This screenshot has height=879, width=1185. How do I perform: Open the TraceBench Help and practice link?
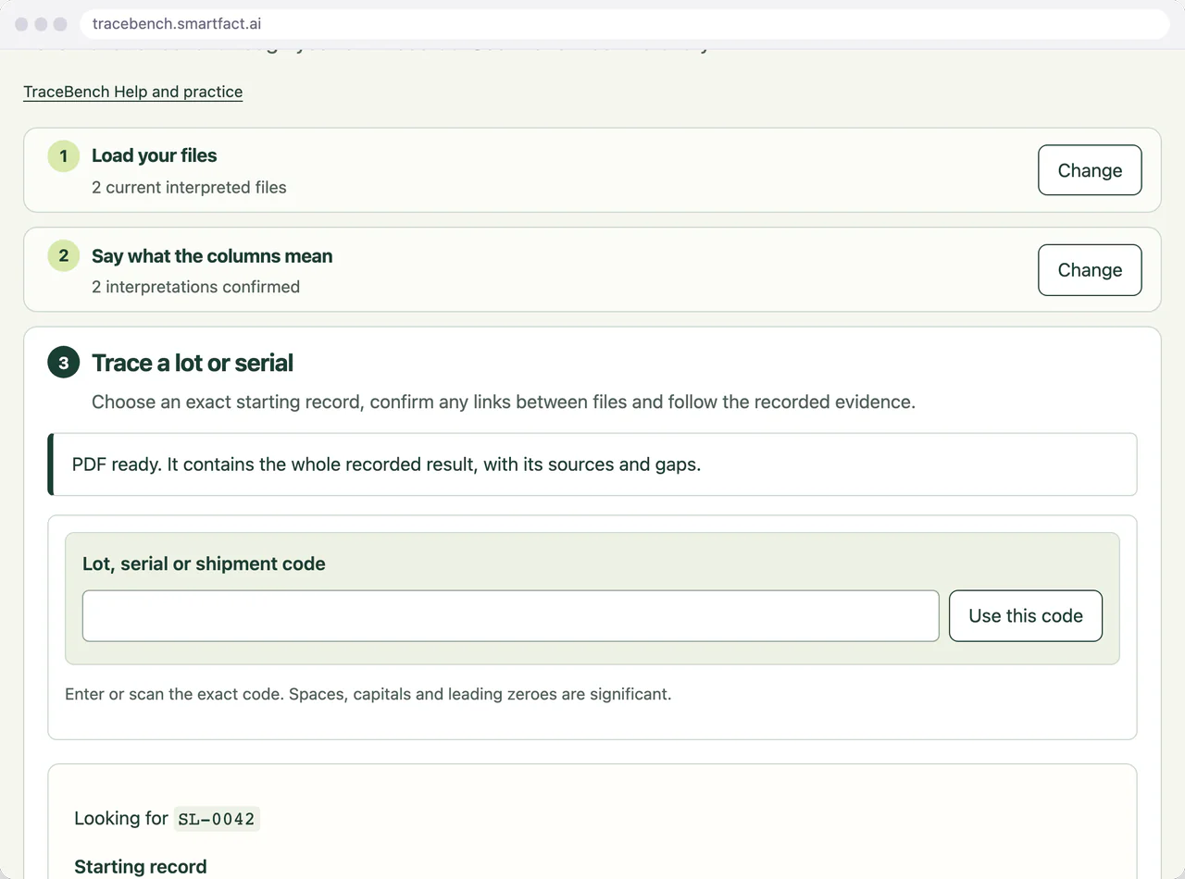(x=132, y=92)
